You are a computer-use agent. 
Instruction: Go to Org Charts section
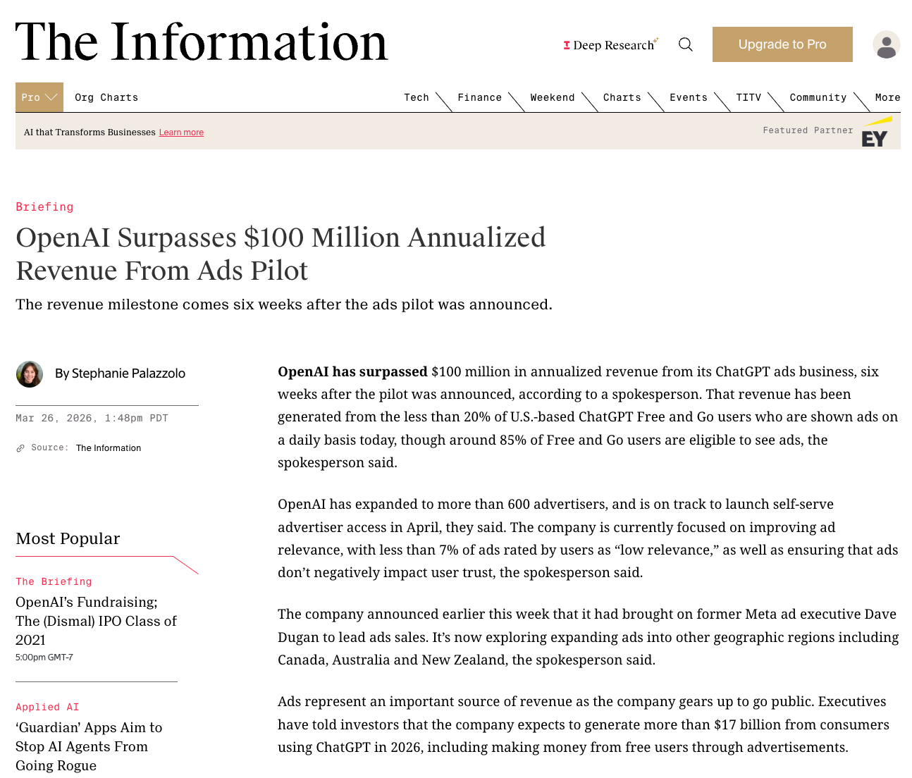point(106,97)
